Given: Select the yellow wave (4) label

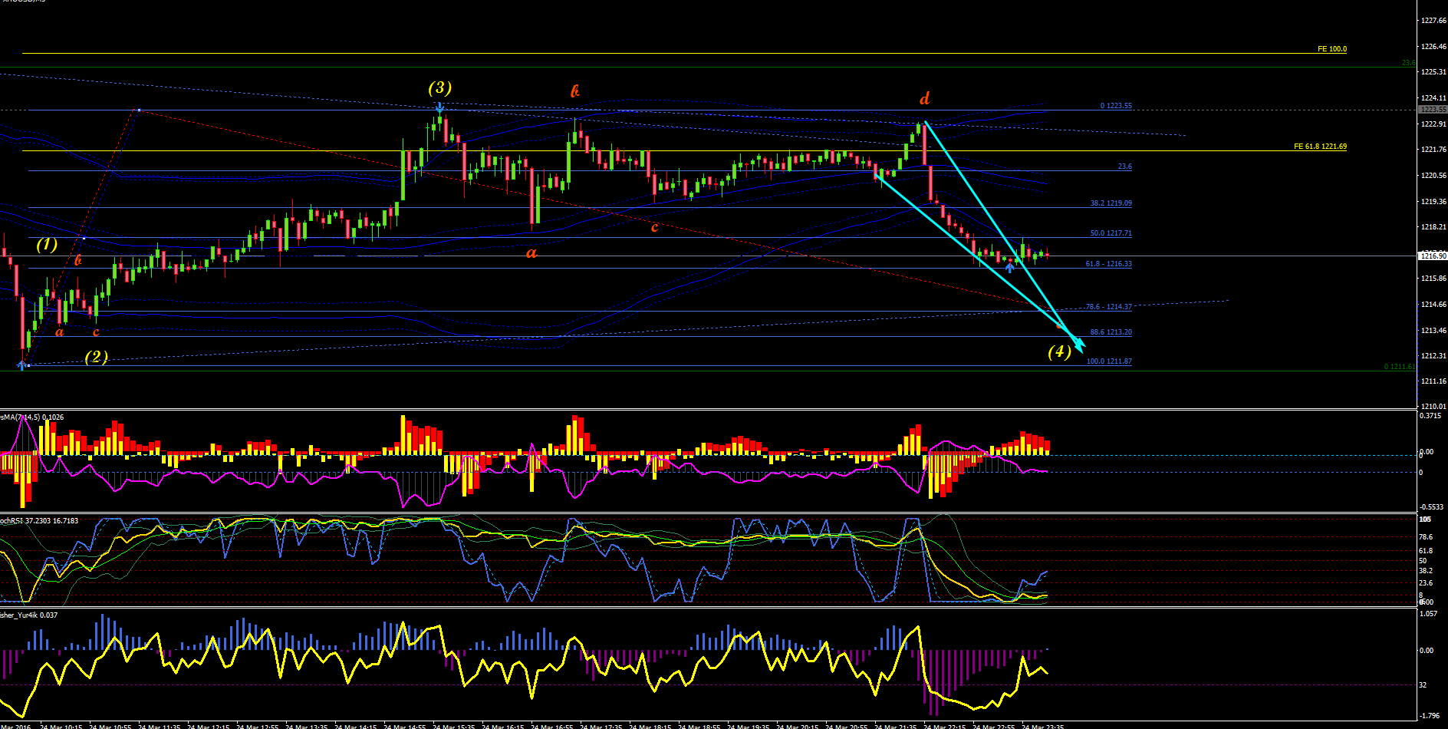Looking at the screenshot, I should pyautogui.click(x=1059, y=351).
